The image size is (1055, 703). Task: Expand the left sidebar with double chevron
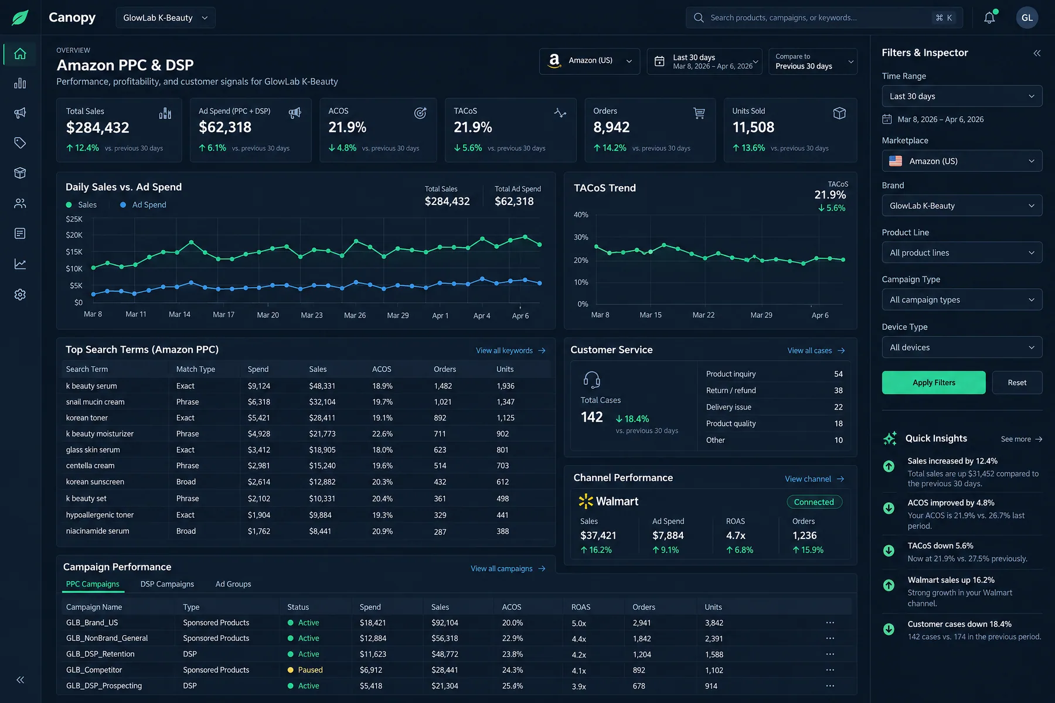coord(21,680)
